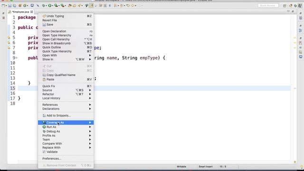Click '15 : 5' cursor position status
Viewport: 304px width, 171px height.
click(223, 167)
